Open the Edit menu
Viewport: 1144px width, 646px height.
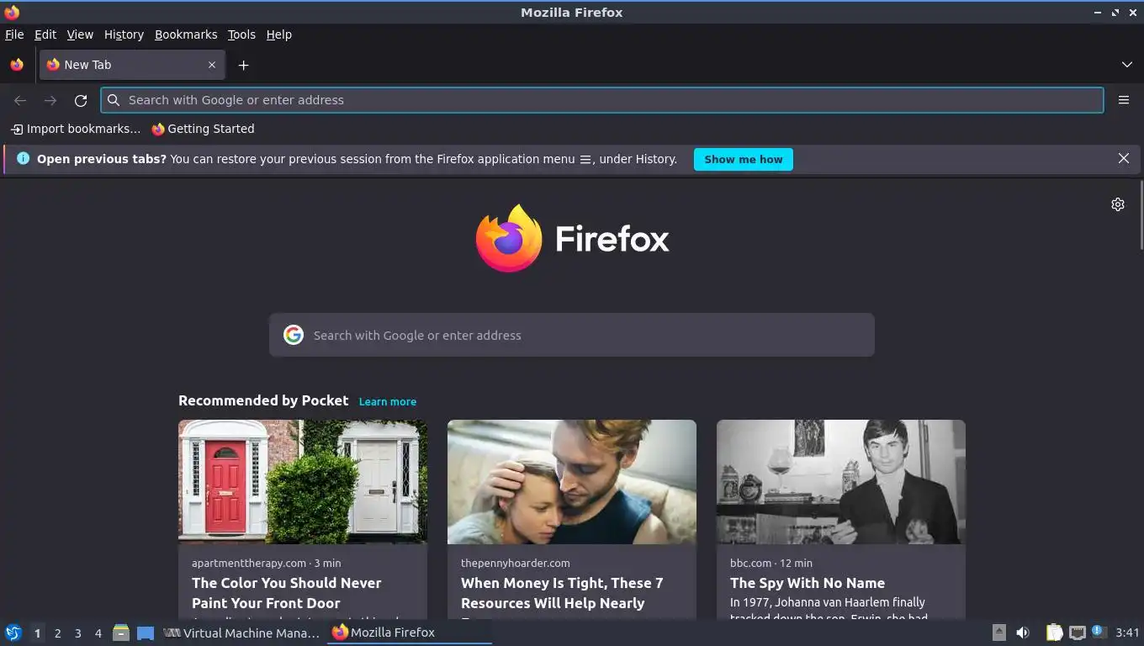45,34
